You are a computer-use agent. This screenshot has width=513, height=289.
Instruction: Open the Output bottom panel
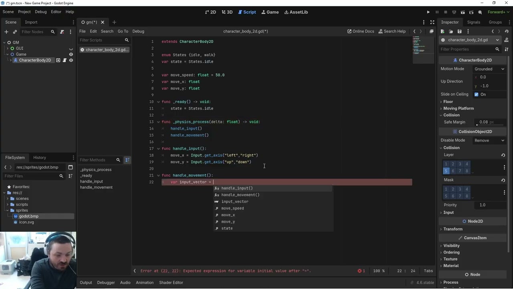(86, 283)
